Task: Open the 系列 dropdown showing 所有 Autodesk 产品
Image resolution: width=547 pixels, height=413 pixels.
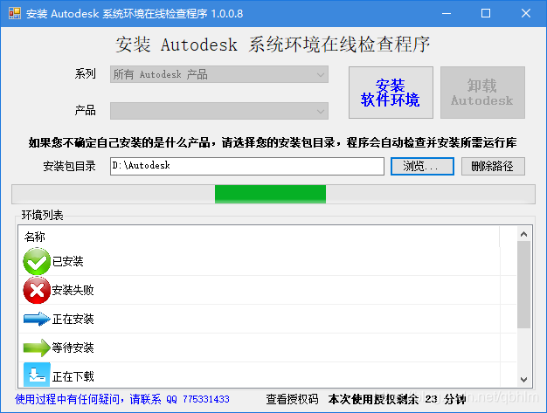Action: click(x=219, y=74)
